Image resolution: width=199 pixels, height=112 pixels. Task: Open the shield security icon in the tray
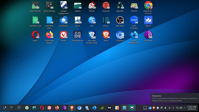158,108
